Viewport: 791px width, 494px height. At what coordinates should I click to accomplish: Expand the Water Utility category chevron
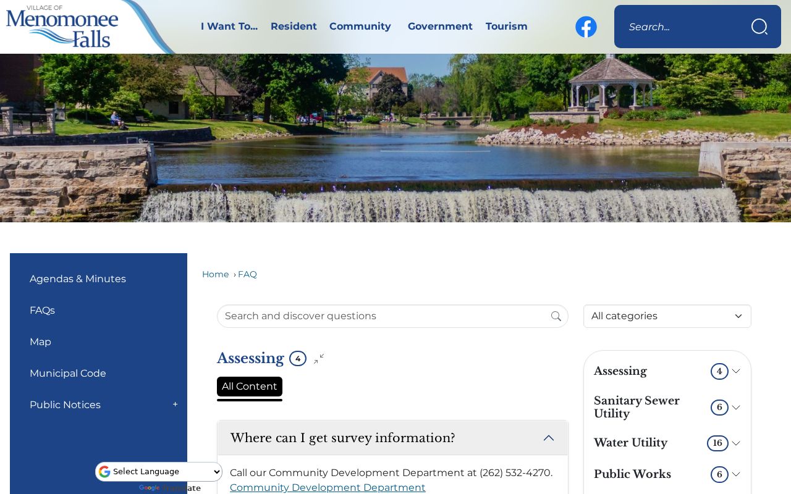pyautogui.click(x=736, y=443)
